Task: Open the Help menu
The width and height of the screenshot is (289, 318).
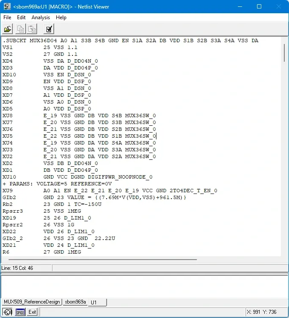Action: tap(61, 17)
